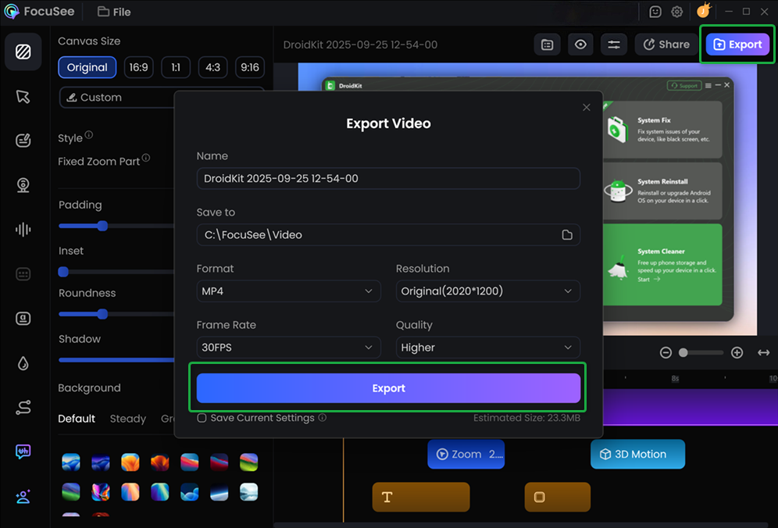Select the 4:3 canvas size
The width and height of the screenshot is (778, 528).
pyautogui.click(x=213, y=67)
